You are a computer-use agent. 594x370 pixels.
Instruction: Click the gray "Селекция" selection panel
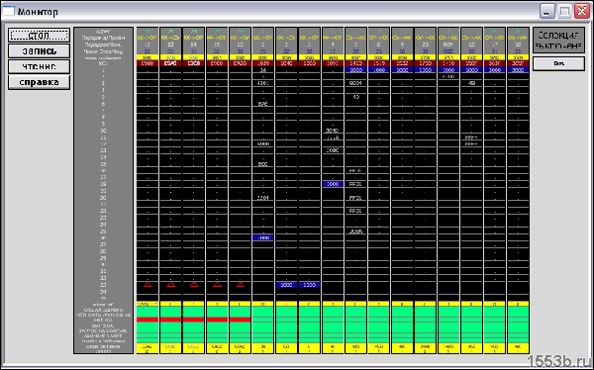[x=558, y=41]
